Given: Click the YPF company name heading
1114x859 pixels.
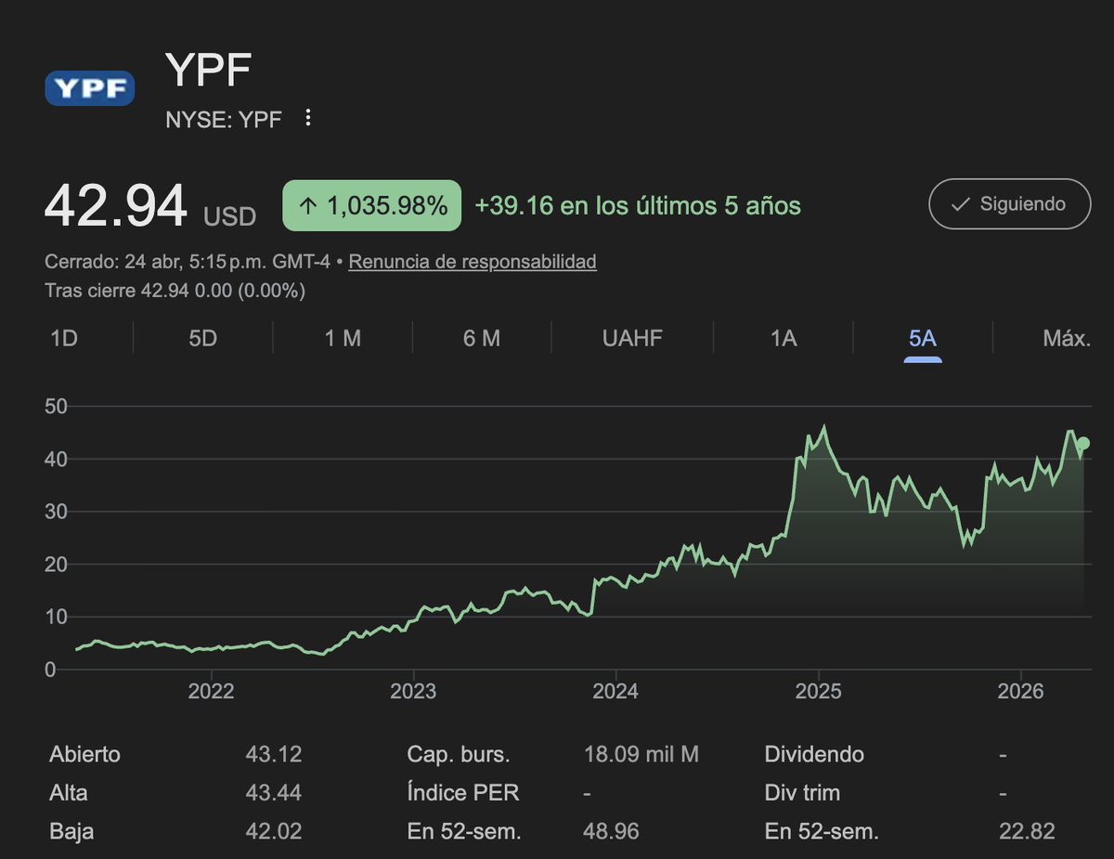Looking at the screenshot, I should [209, 72].
